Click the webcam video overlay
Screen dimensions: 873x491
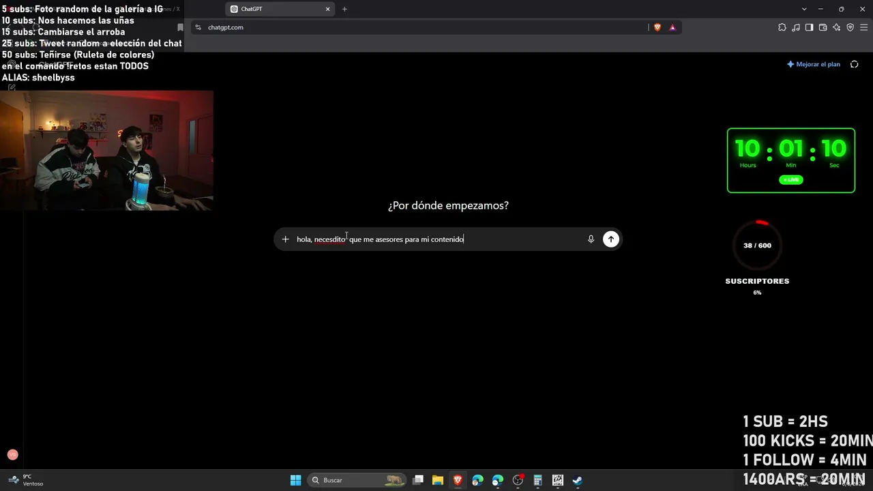coord(106,150)
